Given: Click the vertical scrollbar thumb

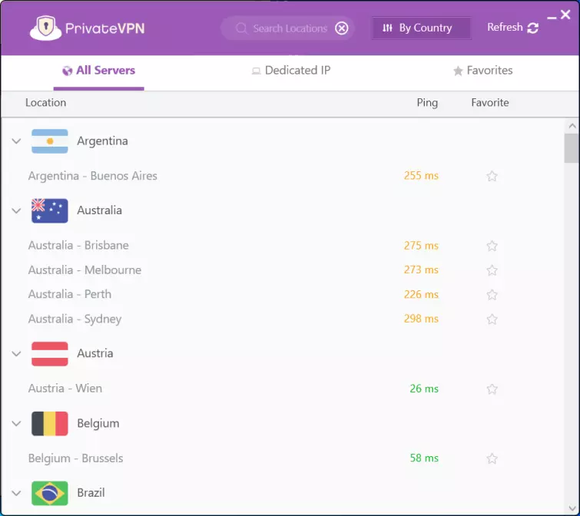Looking at the screenshot, I should [571, 147].
